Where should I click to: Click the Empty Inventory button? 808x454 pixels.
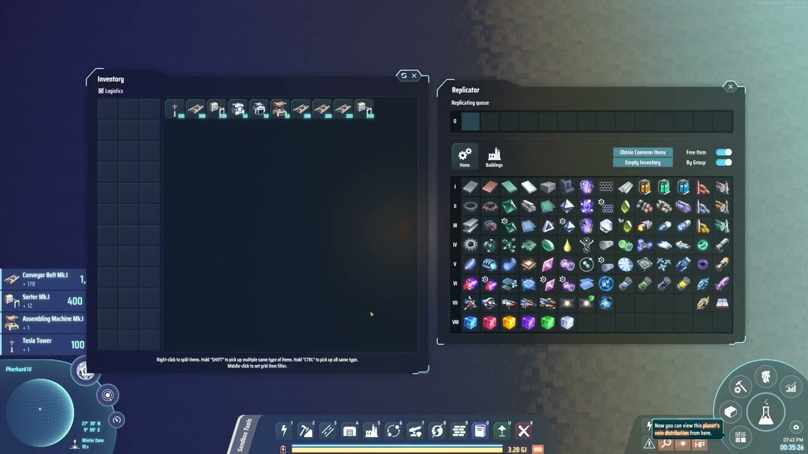(643, 162)
